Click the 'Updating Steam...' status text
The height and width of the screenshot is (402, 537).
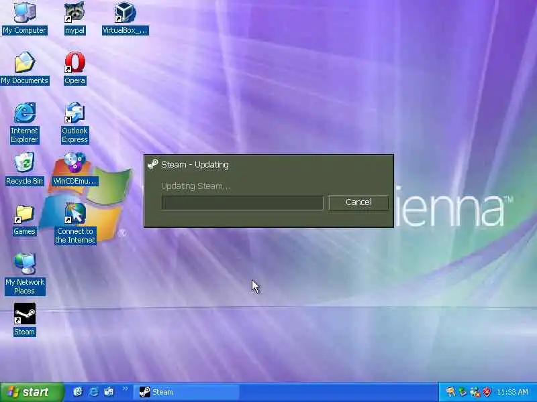tap(195, 186)
